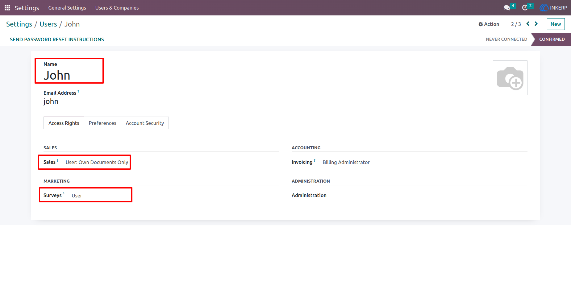Switch to Account Security tab

[145, 123]
